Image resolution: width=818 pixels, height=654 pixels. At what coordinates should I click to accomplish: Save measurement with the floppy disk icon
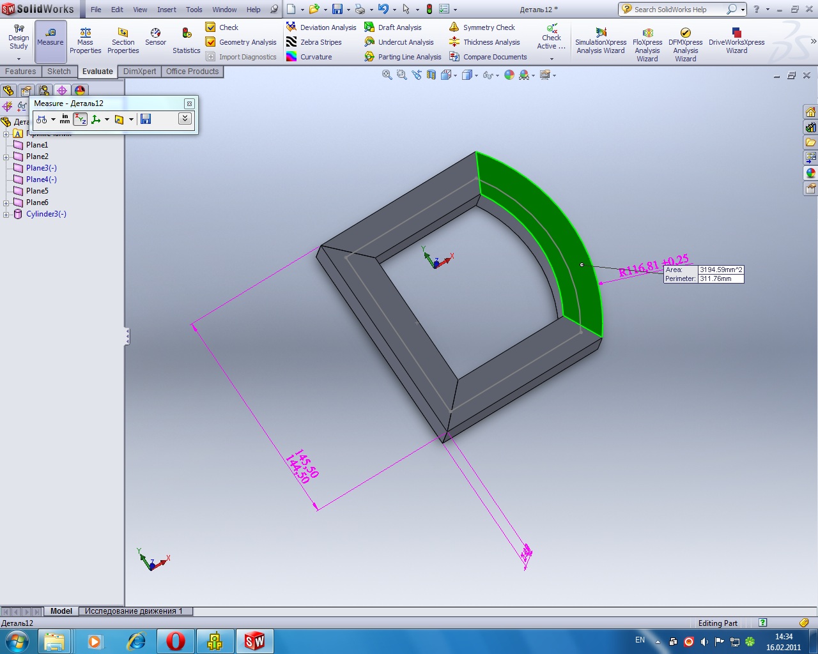(x=146, y=119)
